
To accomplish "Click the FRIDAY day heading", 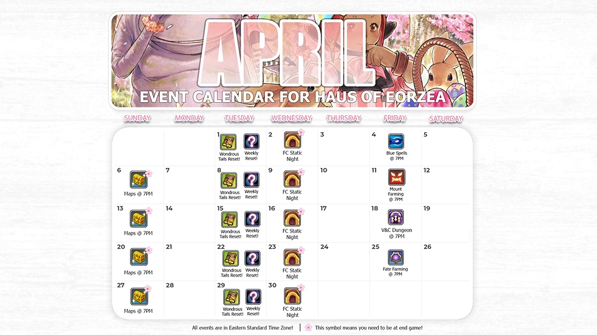I will coord(395,118).
